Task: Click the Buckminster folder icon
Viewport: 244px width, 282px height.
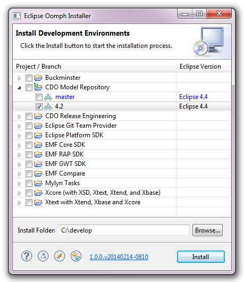Action: click(38, 78)
